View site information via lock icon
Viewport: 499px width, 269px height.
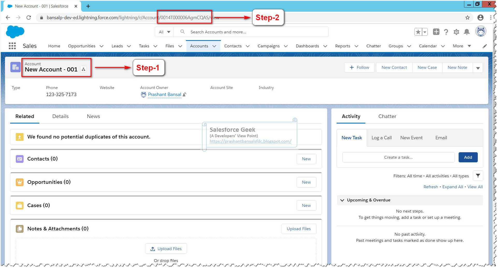pos(41,18)
